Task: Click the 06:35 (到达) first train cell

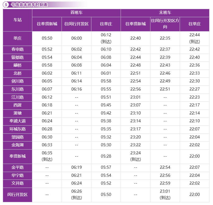Action: tap(47, 156)
